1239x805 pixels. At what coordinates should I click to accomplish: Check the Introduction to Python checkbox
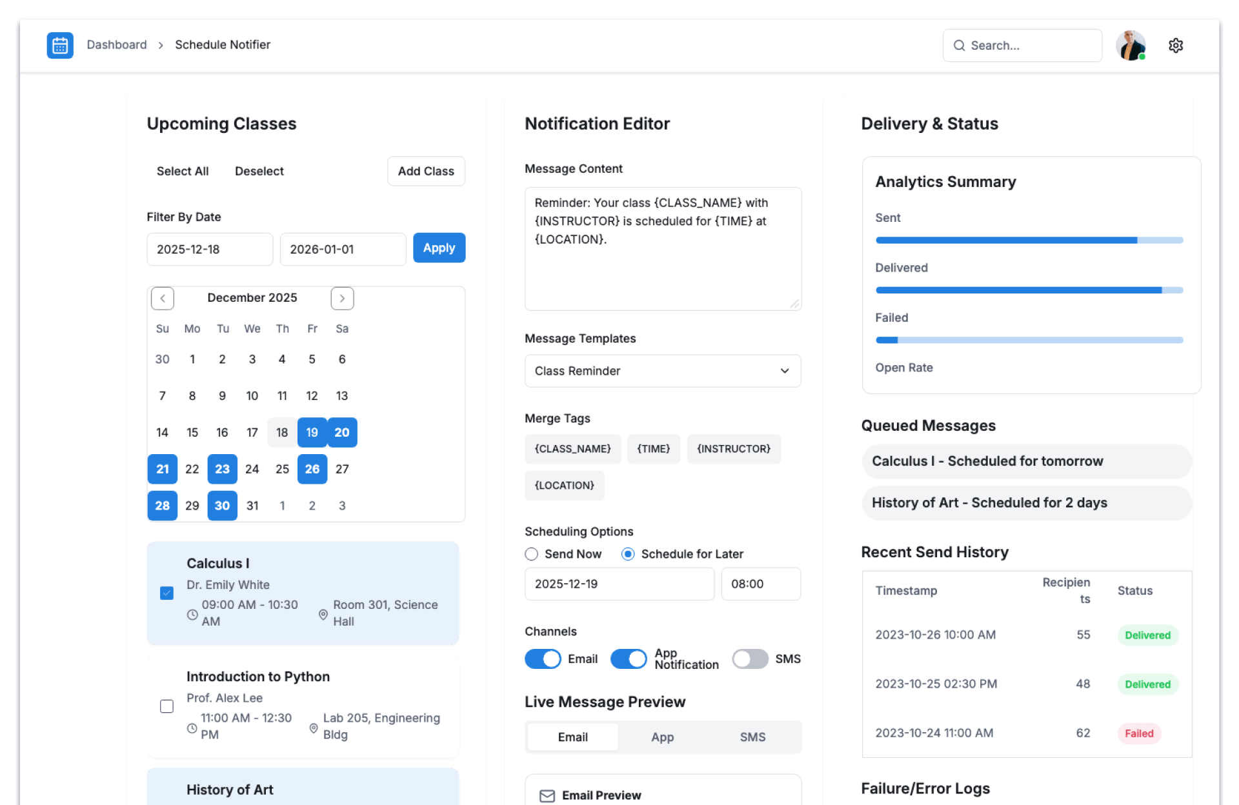(x=166, y=706)
